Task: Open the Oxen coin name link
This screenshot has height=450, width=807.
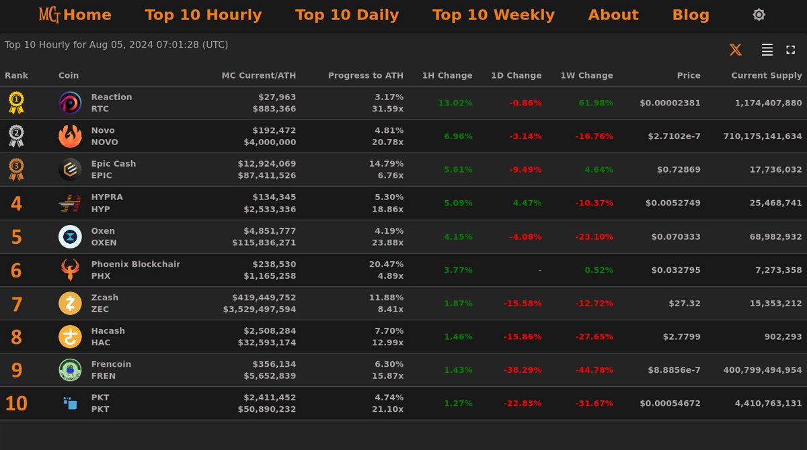Action: tap(103, 231)
